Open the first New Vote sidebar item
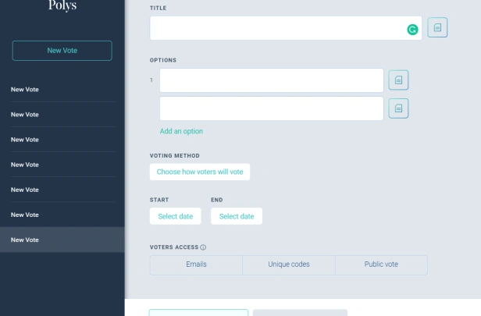 pos(62,90)
